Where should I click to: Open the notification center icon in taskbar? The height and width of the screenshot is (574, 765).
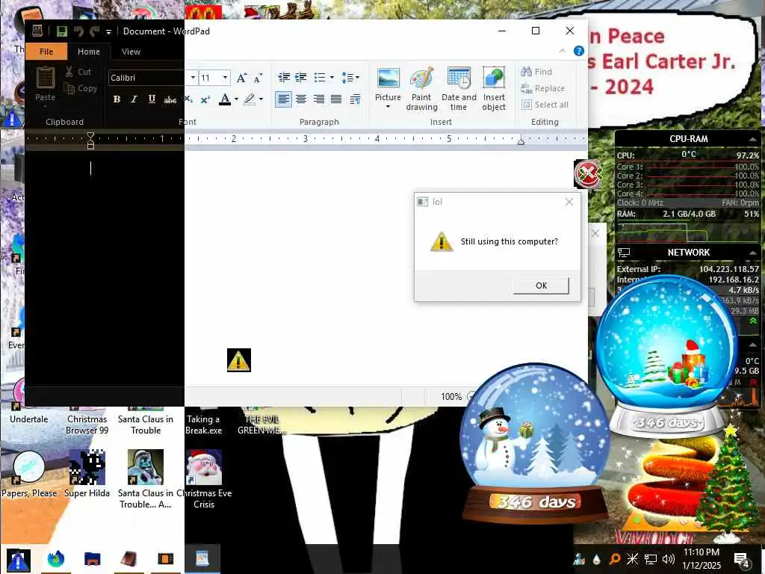point(742,559)
